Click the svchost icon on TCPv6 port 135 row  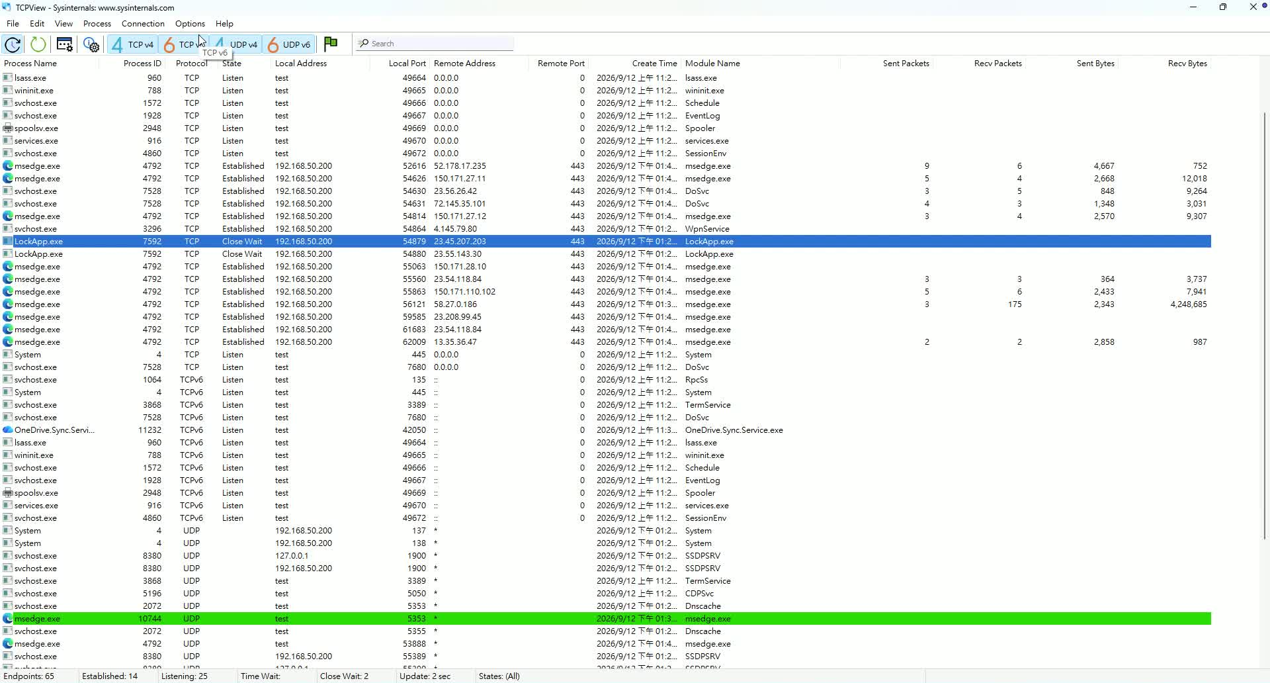tap(8, 380)
